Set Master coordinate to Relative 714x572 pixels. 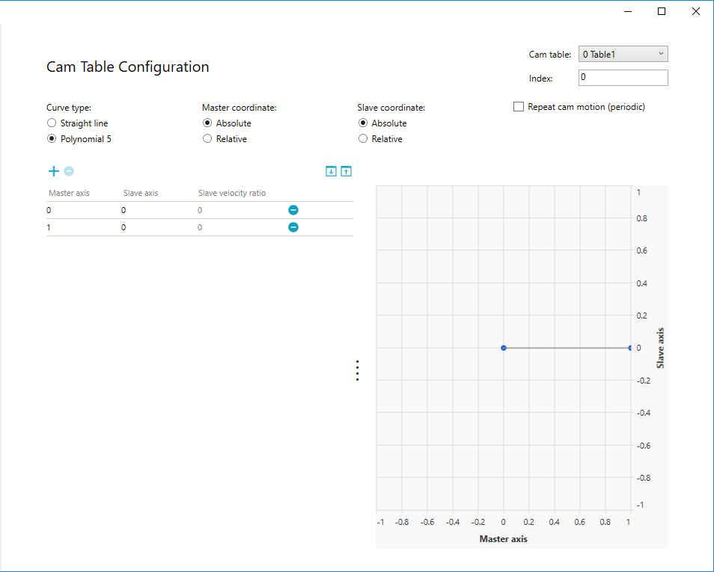(207, 139)
